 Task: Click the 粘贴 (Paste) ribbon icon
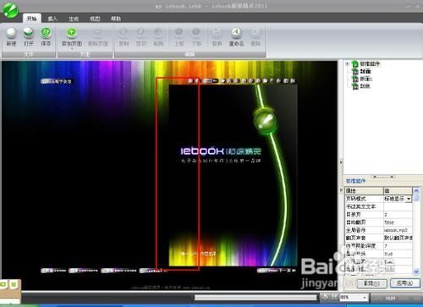[x=158, y=37]
